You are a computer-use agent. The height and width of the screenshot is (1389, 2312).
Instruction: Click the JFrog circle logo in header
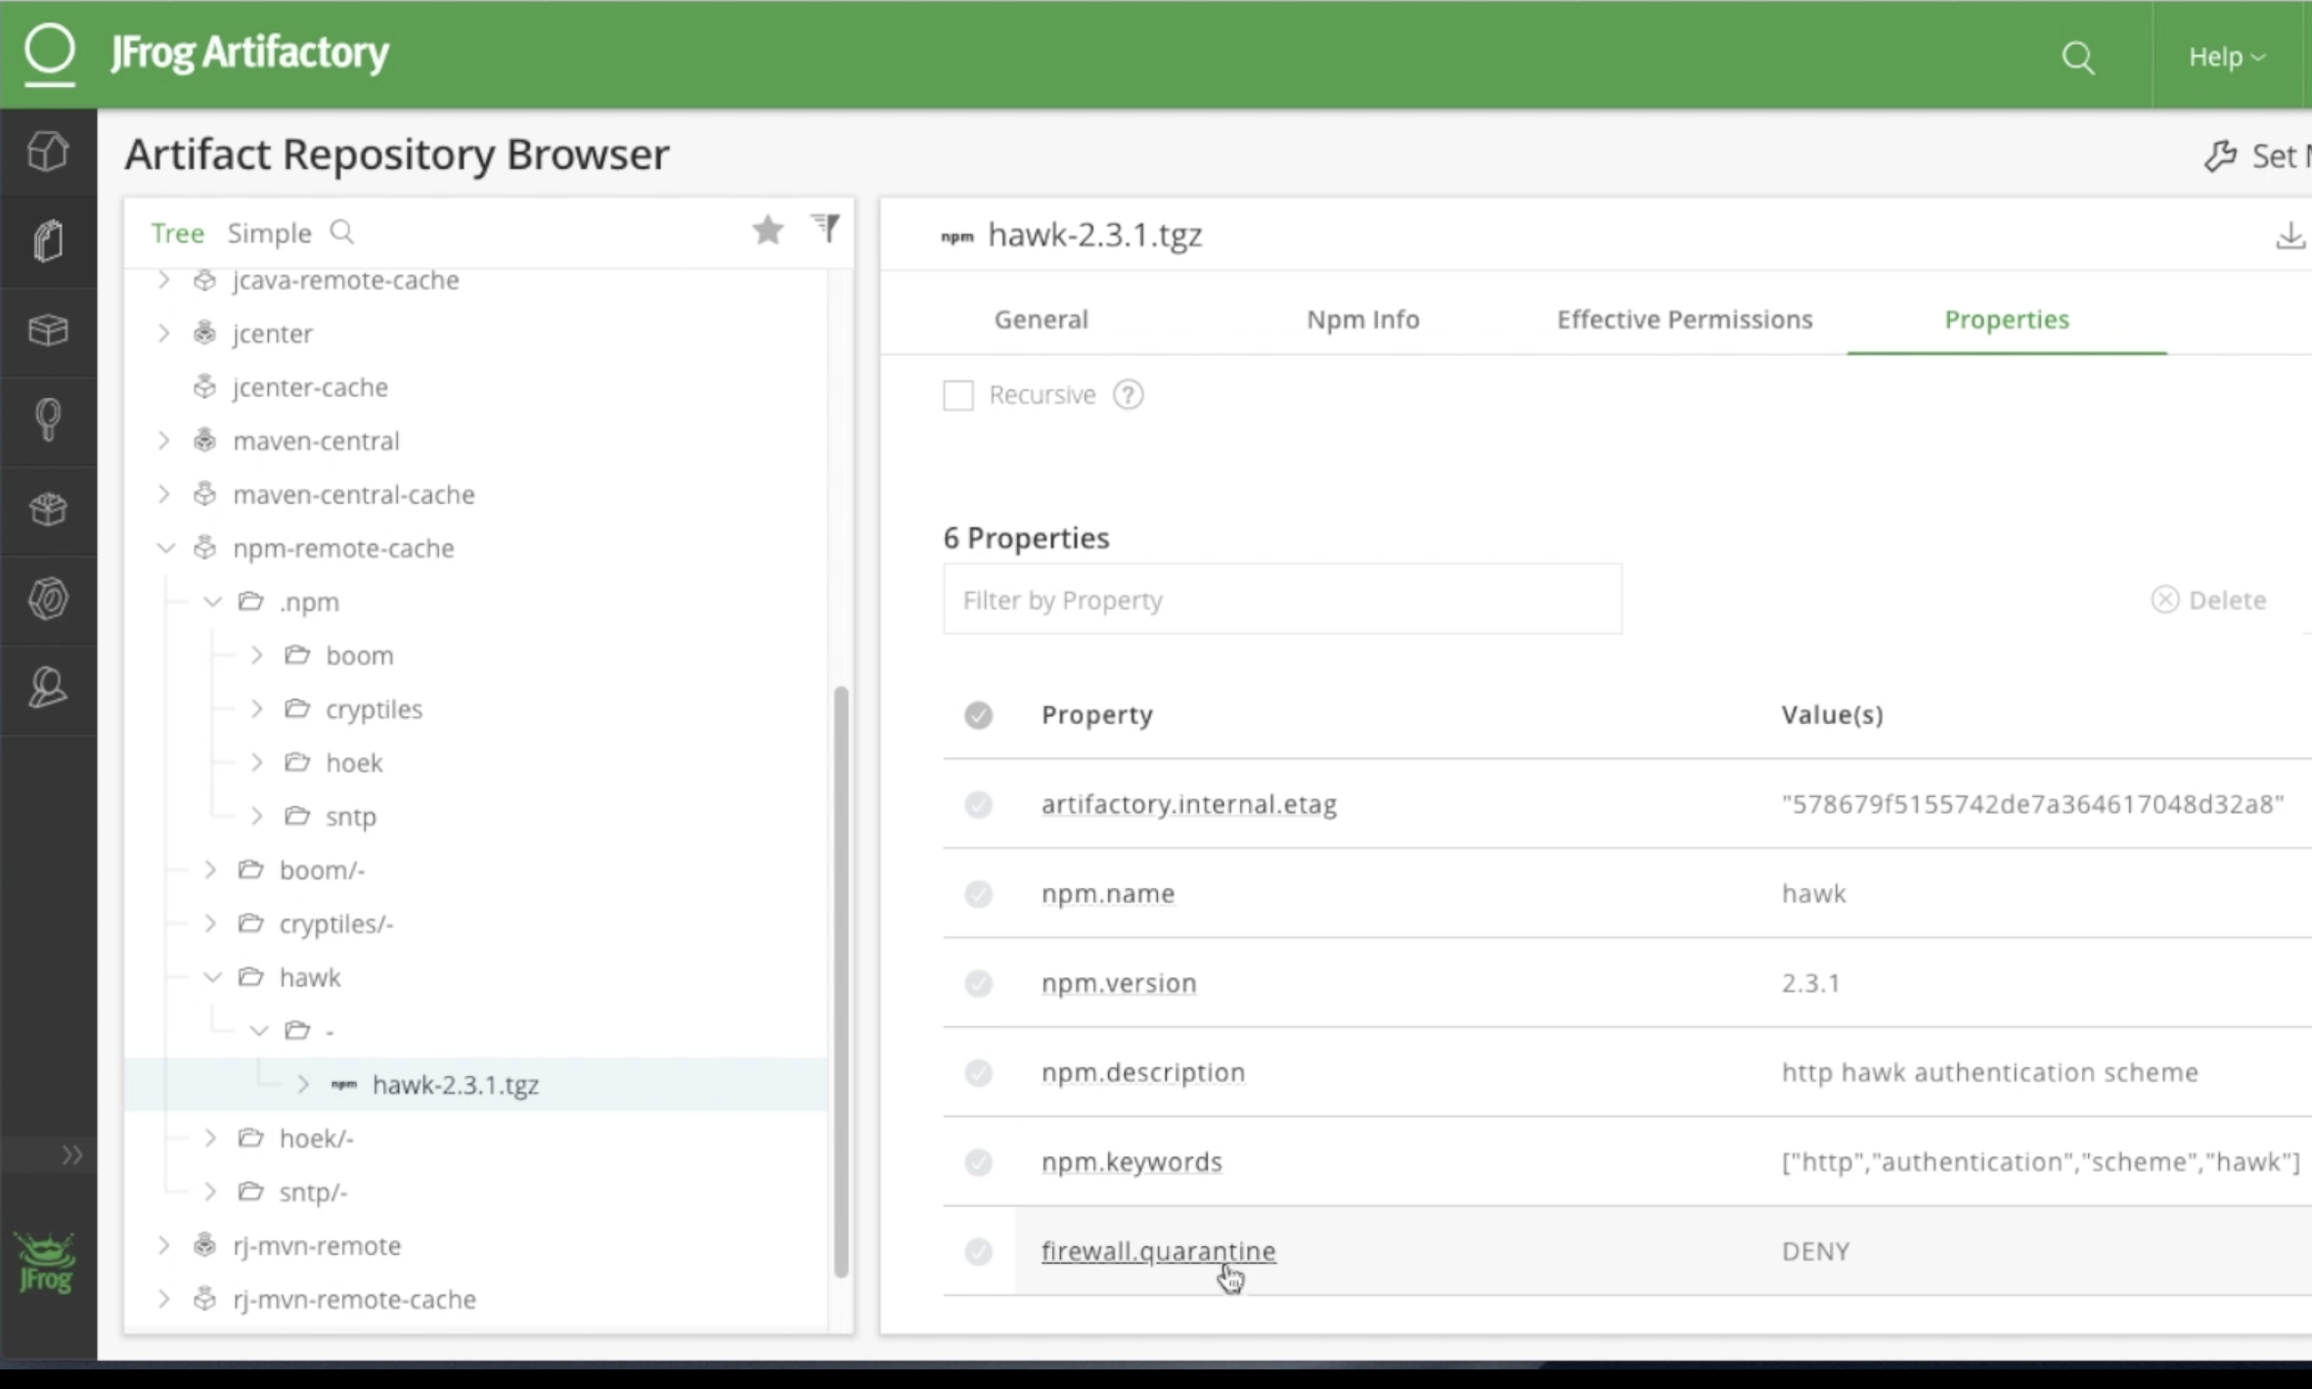[x=49, y=51]
